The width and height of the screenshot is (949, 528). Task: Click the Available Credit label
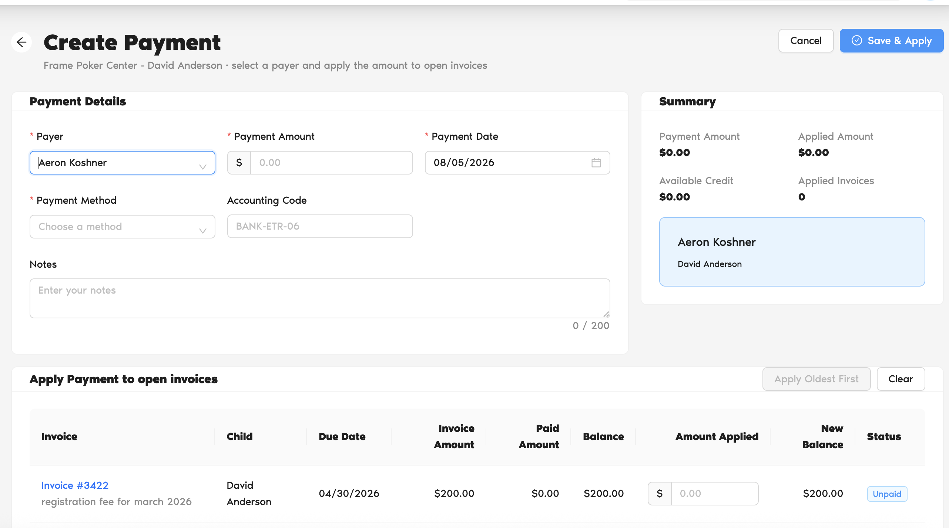coord(696,181)
